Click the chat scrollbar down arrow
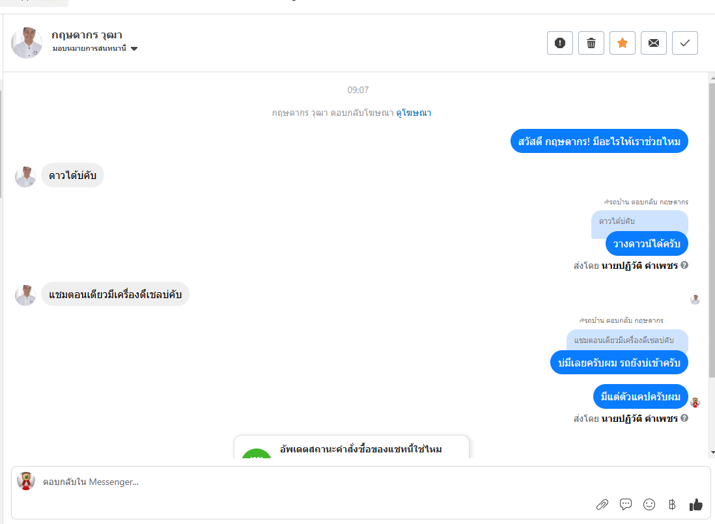The image size is (715, 524). tap(712, 452)
